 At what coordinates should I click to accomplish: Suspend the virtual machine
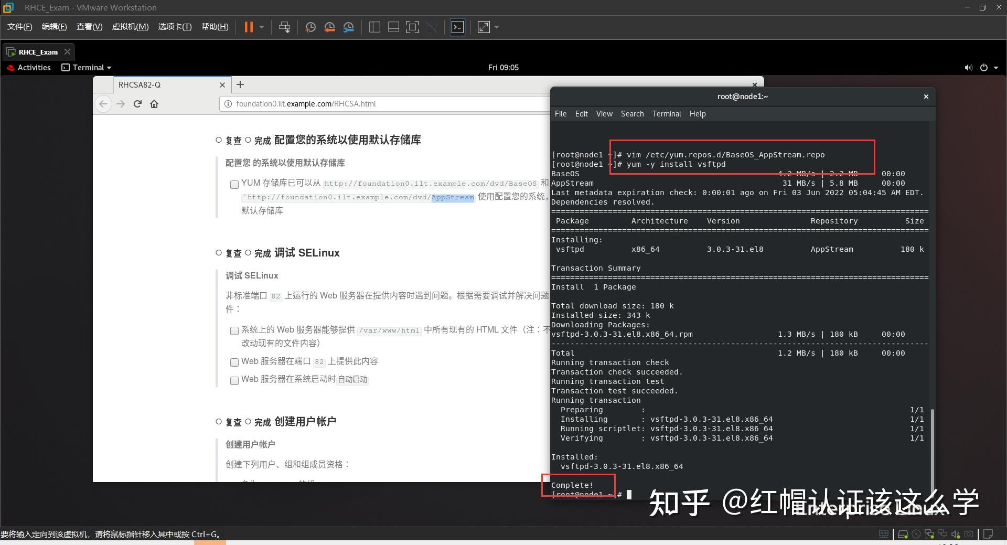click(x=249, y=27)
